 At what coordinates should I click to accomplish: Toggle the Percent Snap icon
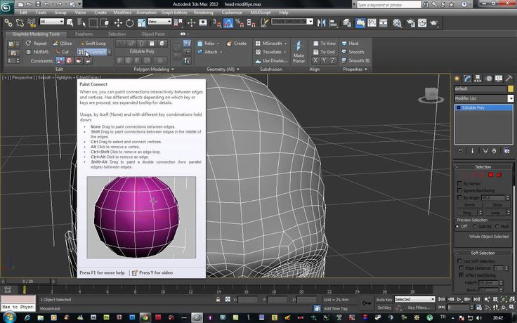[240, 22]
